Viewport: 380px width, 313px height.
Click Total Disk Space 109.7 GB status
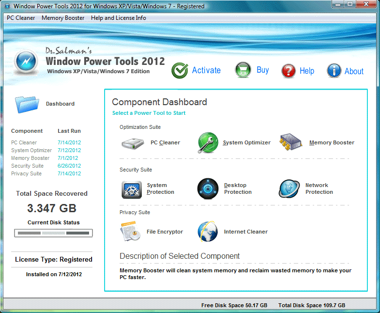[312, 305]
